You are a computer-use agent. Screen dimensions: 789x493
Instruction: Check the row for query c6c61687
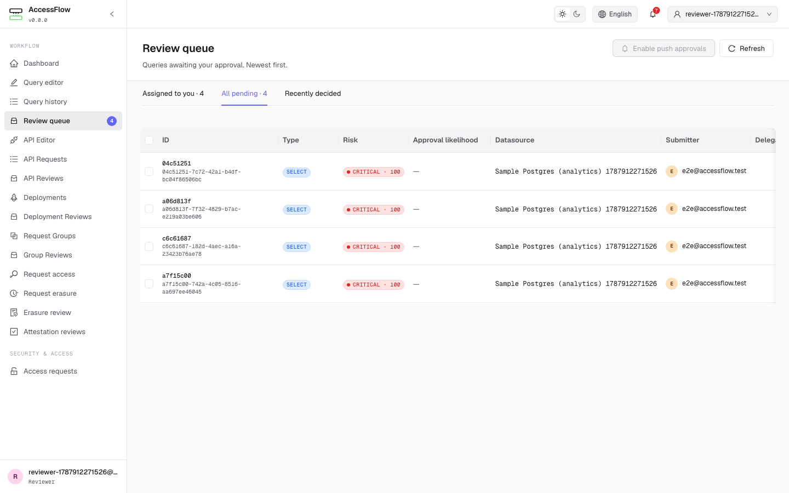click(x=149, y=246)
